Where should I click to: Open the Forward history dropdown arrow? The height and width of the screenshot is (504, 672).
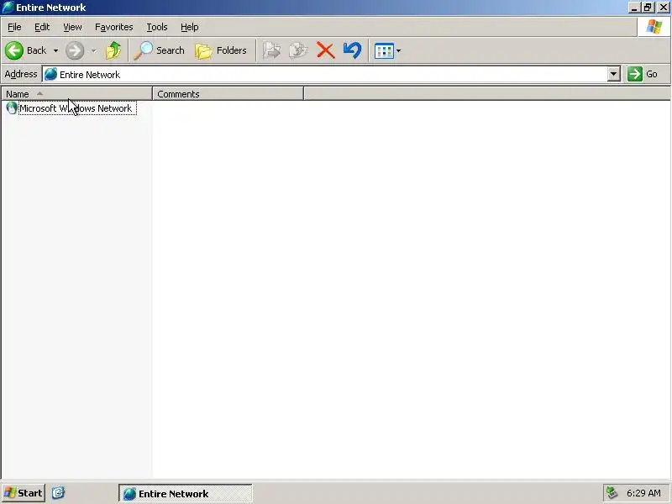coord(93,50)
